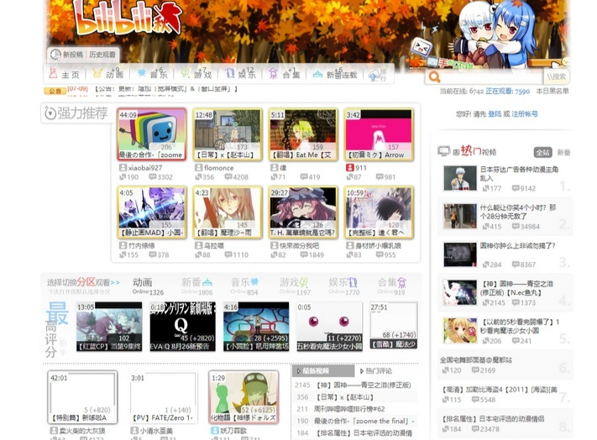Click play-count icon beside 415 in hot videos
The height and width of the screenshot is (440, 597).
486,227
